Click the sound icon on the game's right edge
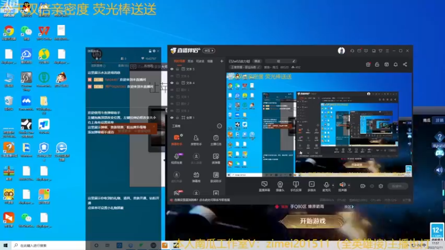 coord(439,170)
